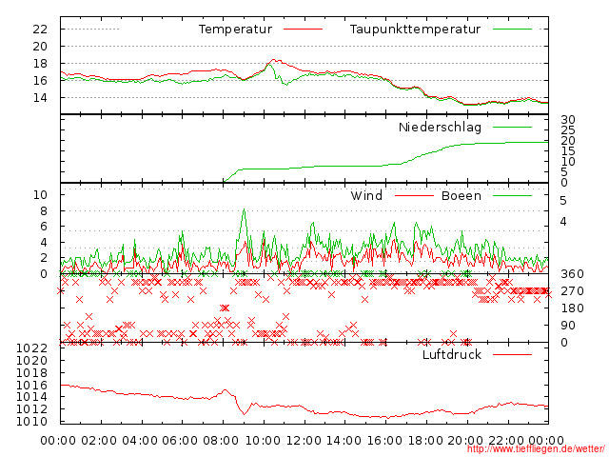Click the 20:00 time axis label
Viewport: 609px width, 457px height.
[x=465, y=441]
